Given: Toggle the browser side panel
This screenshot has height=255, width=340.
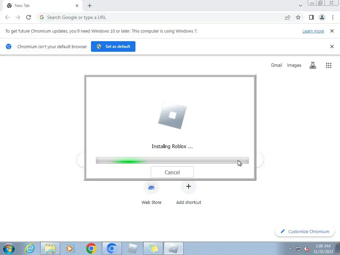Looking at the screenshot, I should tap(311, 17).
